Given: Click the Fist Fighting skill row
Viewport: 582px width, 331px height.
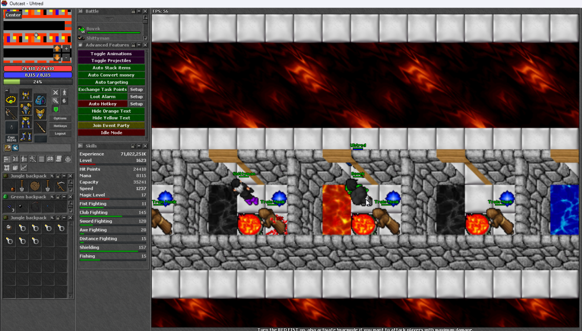Looking at the screenshot, I should pos(113,205).
